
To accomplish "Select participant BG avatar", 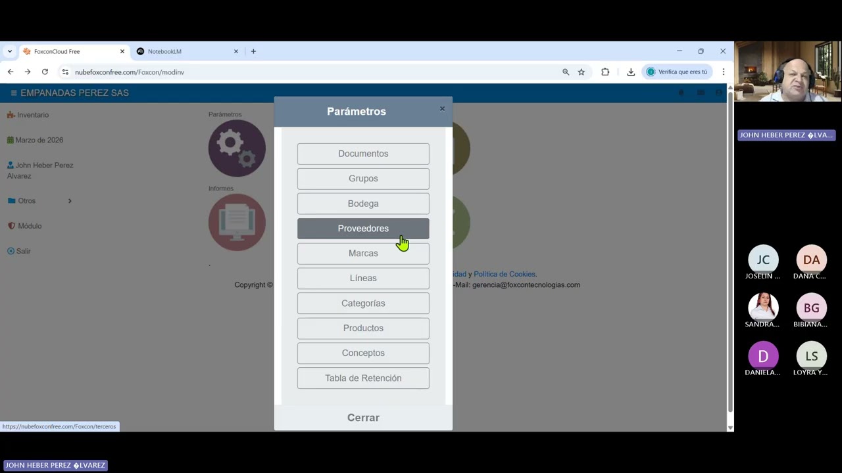I will pyautogui.click(x=812, y=307).
